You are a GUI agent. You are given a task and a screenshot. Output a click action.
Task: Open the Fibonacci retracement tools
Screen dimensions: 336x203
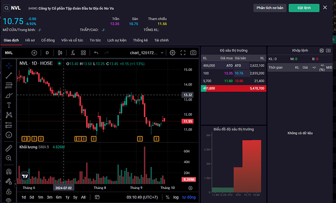pyautogui.click(x=9, y=85)
